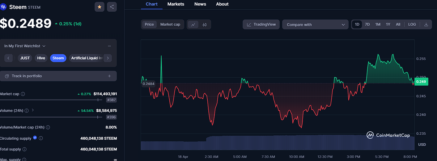Open the TradingView chart button

(261, 24)
